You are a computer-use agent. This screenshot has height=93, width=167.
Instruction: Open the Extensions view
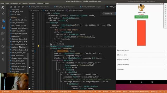pyautogui.click(x=3, y=33)
